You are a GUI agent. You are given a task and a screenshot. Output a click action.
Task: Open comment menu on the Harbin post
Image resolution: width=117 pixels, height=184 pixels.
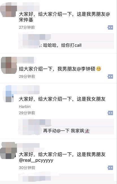tap(110, 113)
